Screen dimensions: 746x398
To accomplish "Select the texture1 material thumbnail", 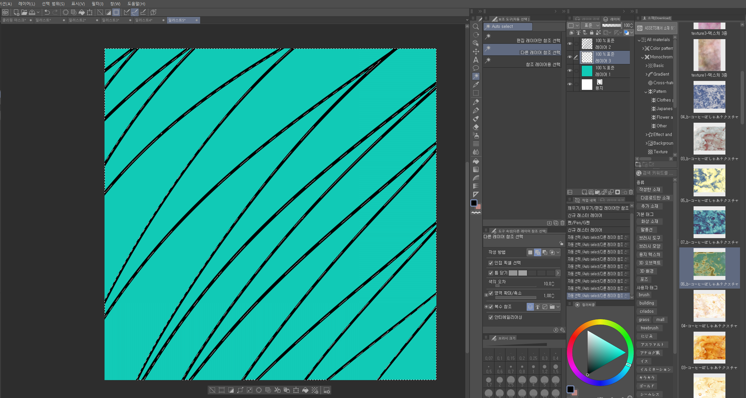I will pos(709,55).
